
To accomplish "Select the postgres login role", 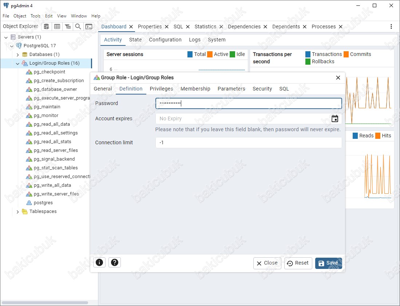I will 43,203.
